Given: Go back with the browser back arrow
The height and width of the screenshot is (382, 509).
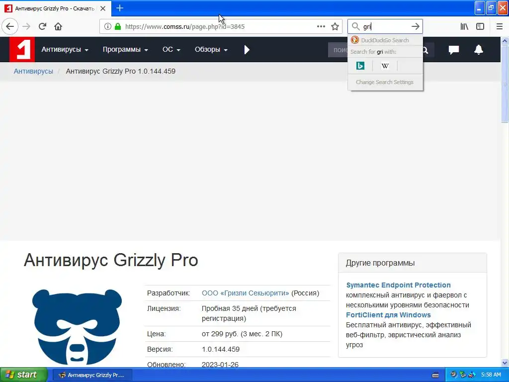Looking at the screenshot, I should 10,27.
